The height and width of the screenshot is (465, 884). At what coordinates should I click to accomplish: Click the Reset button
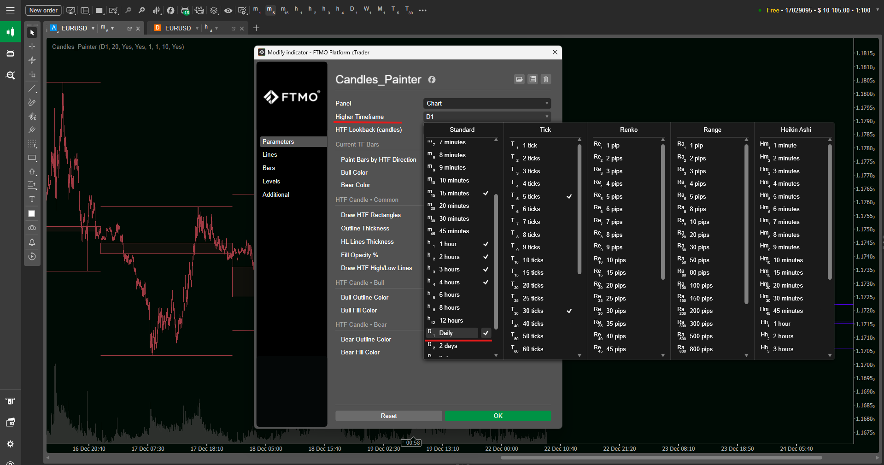[x=388, y=416]
